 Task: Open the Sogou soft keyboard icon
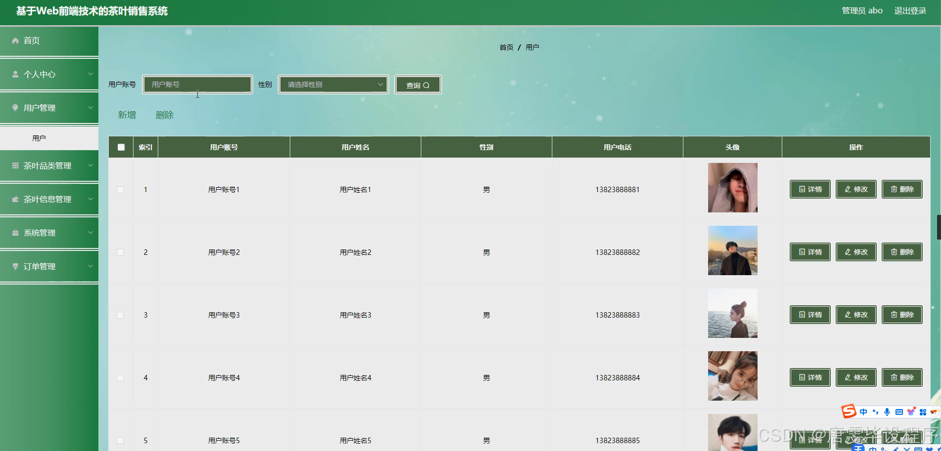899,412
